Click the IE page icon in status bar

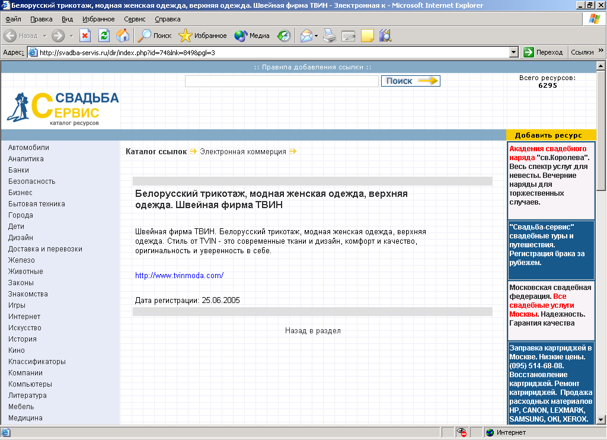(5, 432)
